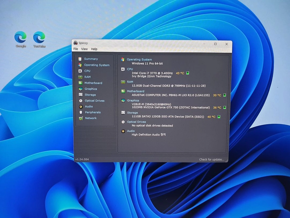Open the Graphics heading link in summary
Screen dimensions: 290x218
tap(133, 101)
